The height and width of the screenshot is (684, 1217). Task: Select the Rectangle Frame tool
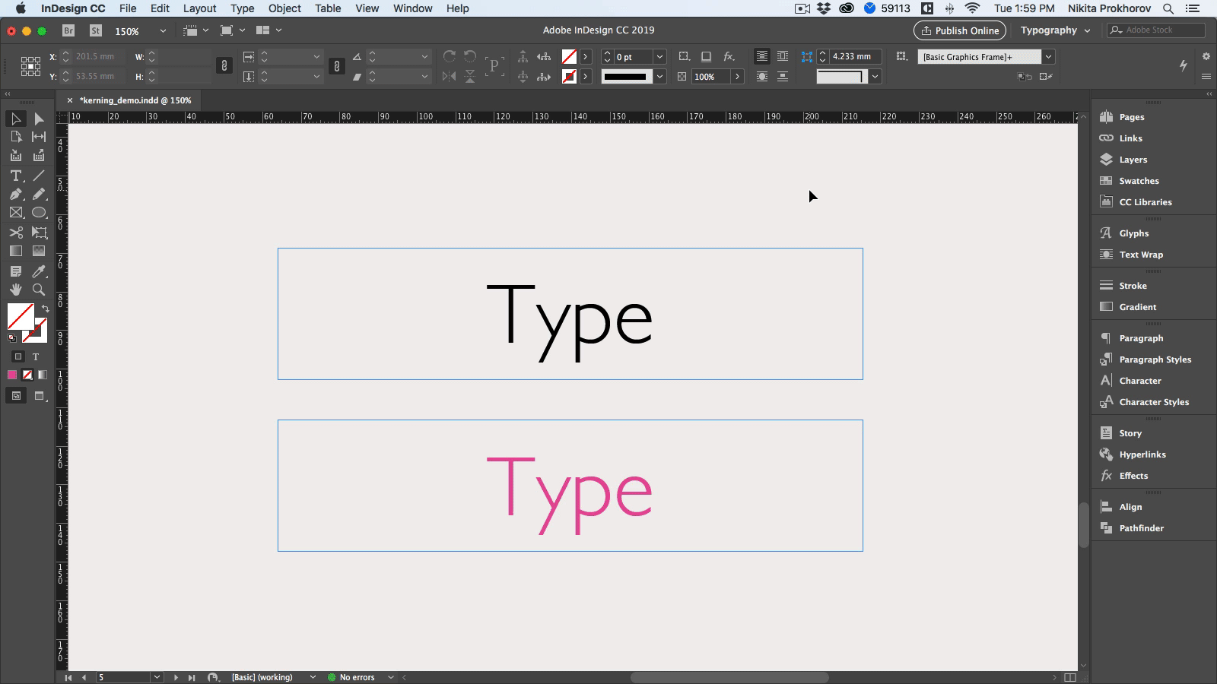coord(15,213)
